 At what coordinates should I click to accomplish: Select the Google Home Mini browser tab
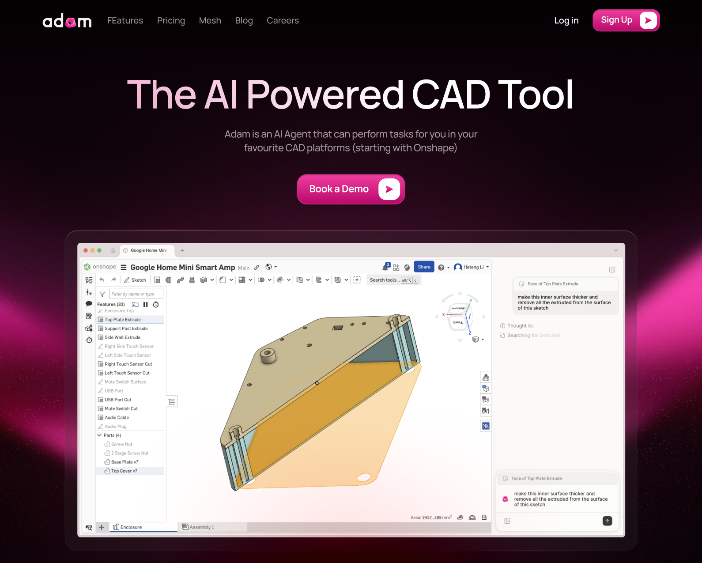coord(148,250)
